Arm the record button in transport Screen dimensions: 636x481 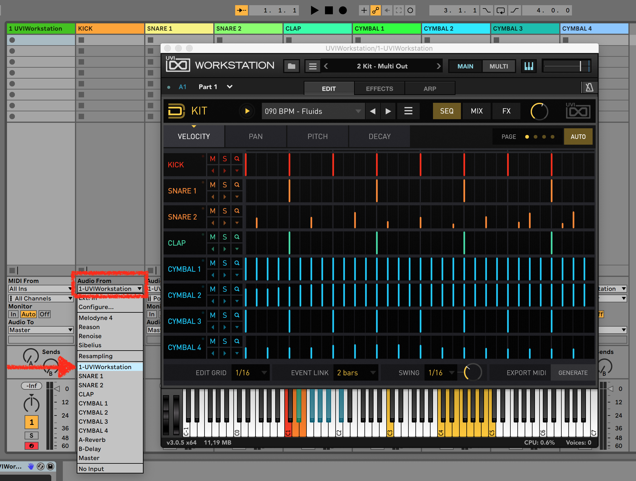click(343, 10)
